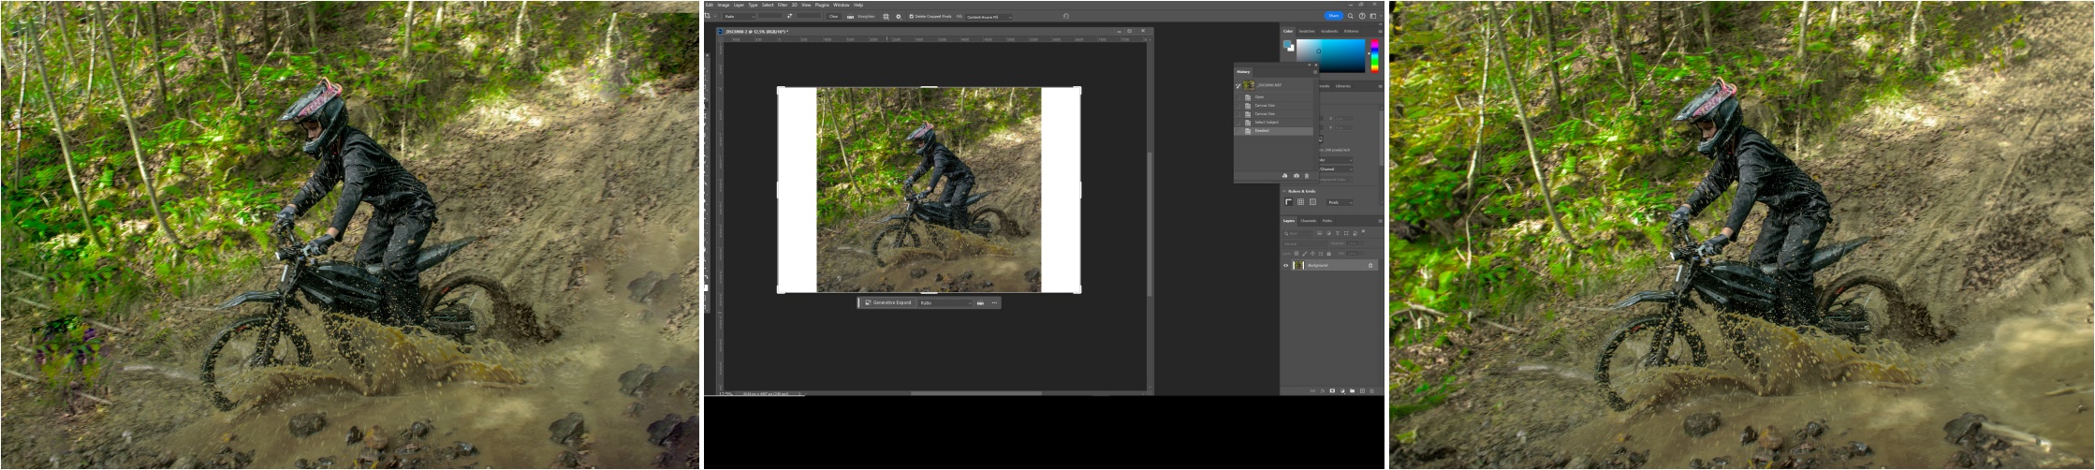Open the Filter menu
The image size is (2095, 470).
[782, 5]
